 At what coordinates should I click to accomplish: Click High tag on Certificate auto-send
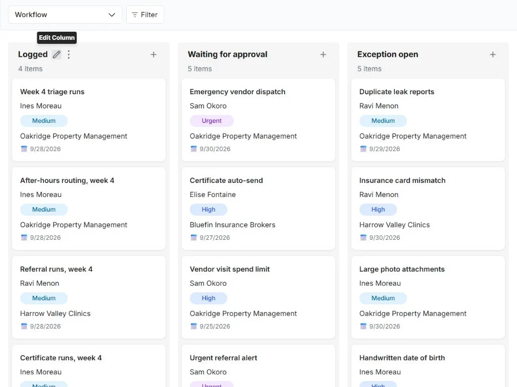pos(209,210)
